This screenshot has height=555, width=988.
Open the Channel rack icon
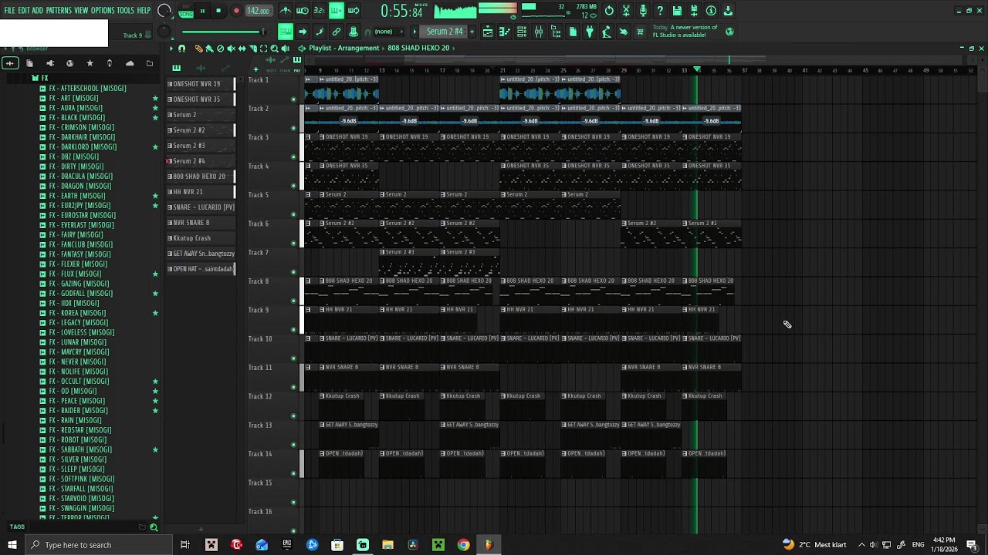[x=522, y=32]
